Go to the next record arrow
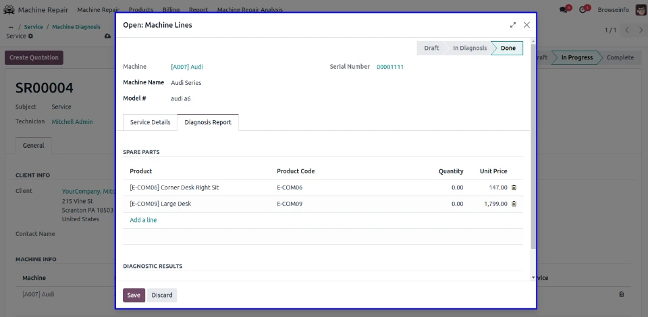 (640, 30)
